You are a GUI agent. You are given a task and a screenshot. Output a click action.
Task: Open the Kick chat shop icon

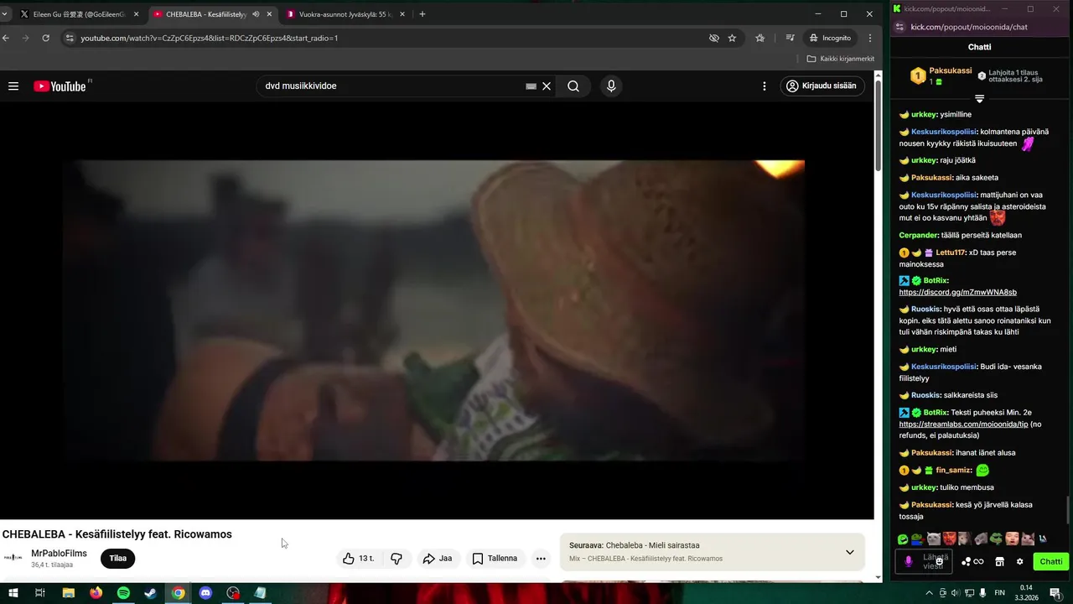999,561
